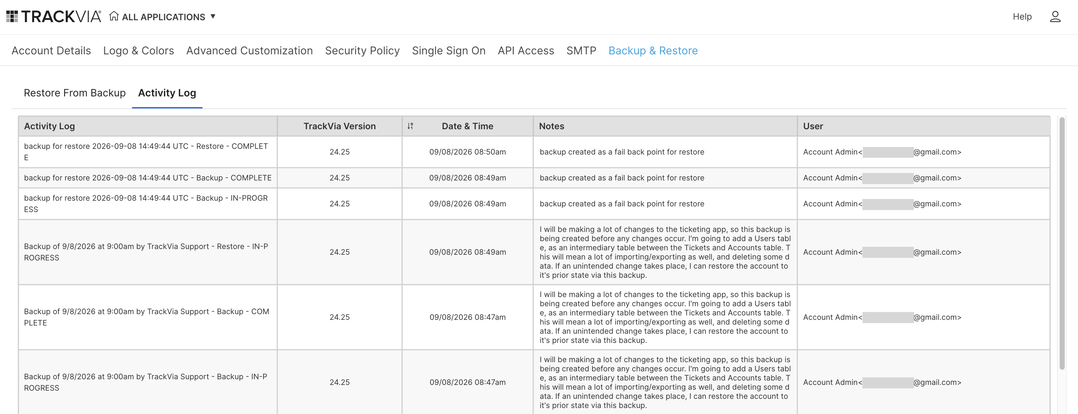1078x414 pixels.
Task: Click version 24.25 in the 08:50am row
Action: point(339,152)
